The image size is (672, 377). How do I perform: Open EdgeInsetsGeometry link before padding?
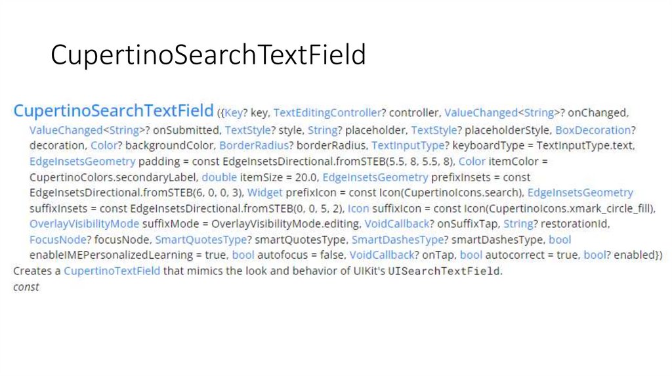coord(82,161)
